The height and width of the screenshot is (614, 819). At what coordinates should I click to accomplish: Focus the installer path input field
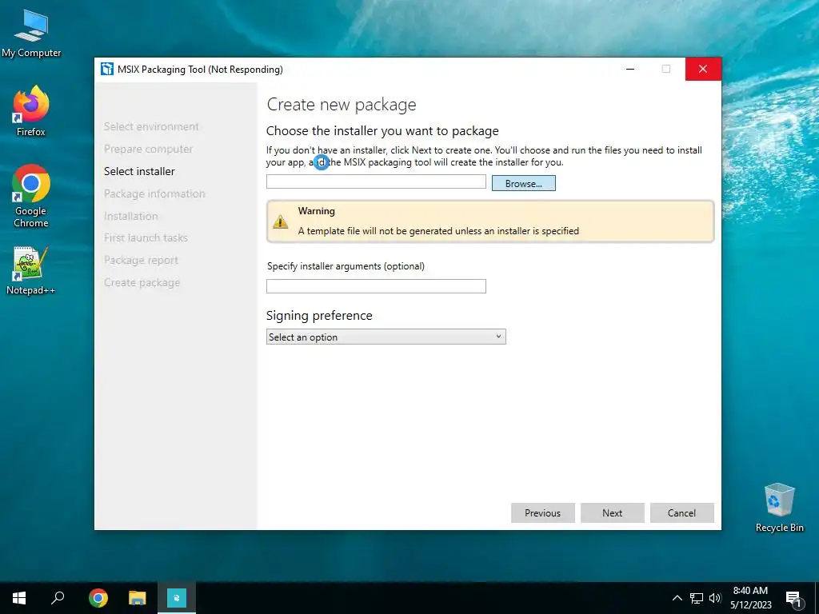(376, 181)
